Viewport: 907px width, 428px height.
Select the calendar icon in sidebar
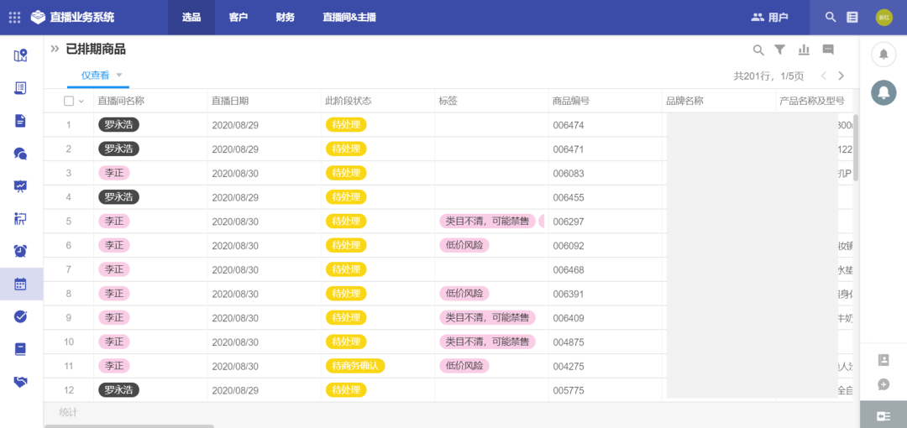tap(21, 284)
